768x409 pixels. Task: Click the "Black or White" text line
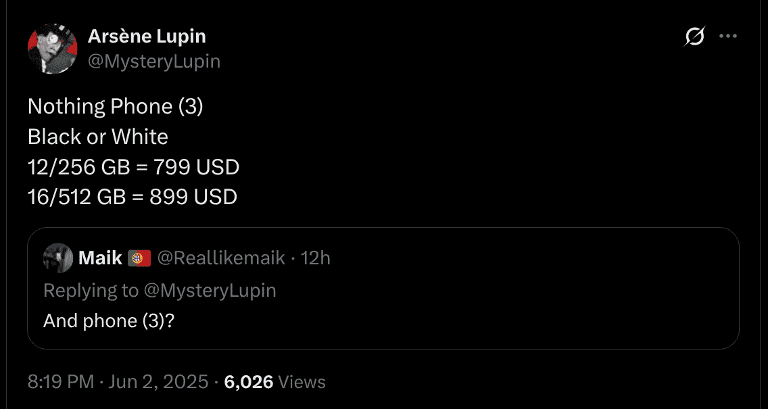pos(98,137)
